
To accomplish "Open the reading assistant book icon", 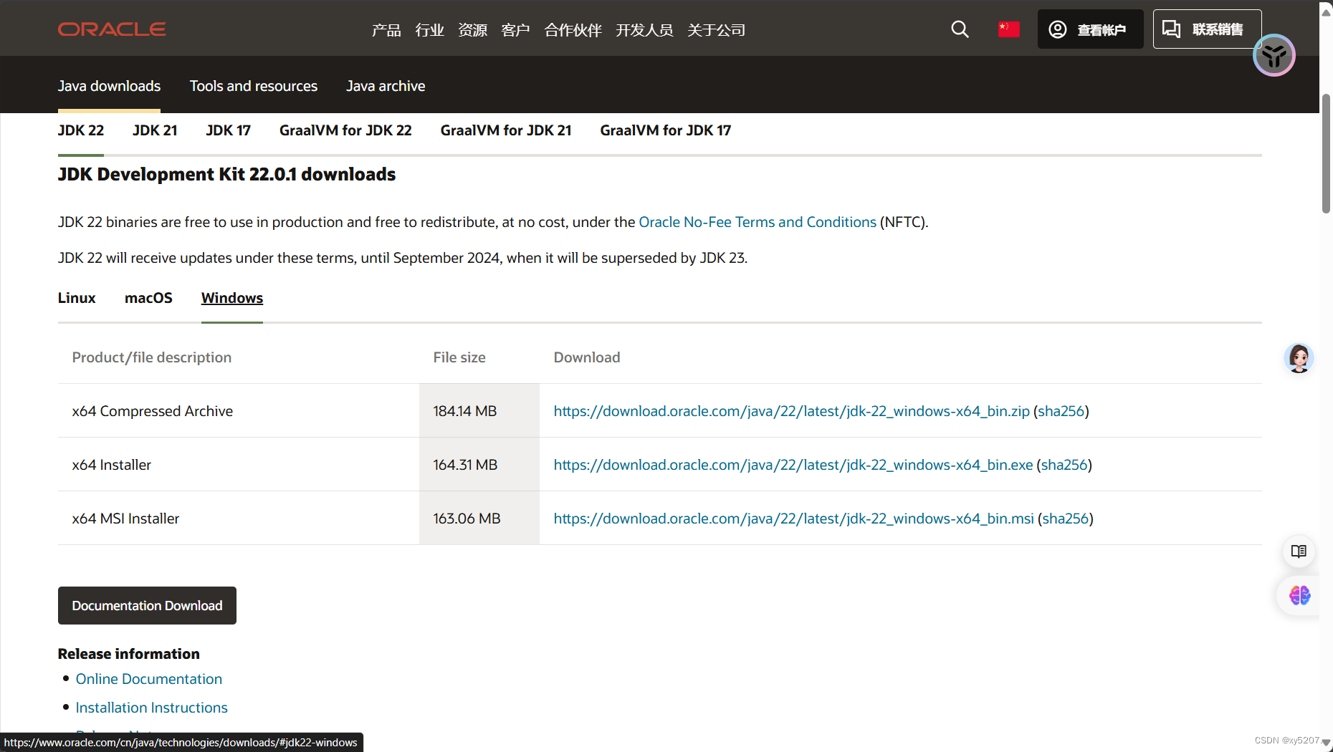I will coord(1299,551).
